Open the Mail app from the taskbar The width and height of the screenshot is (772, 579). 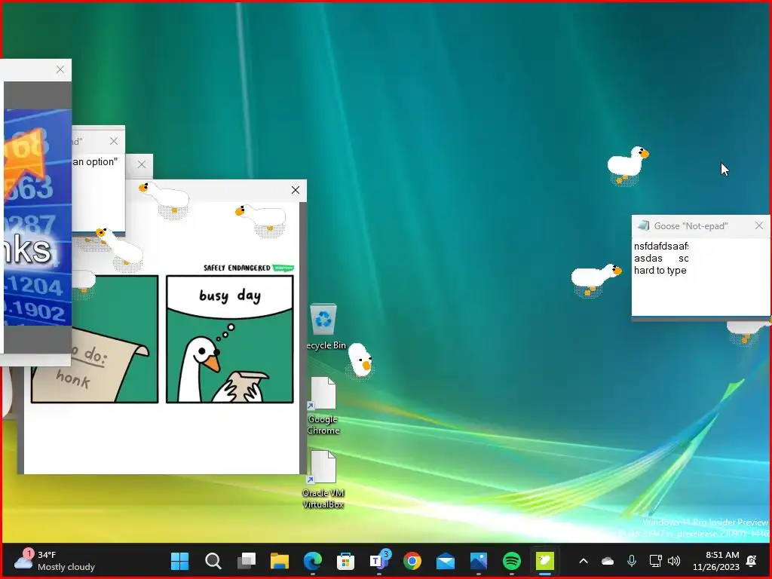tap(445, 561)
